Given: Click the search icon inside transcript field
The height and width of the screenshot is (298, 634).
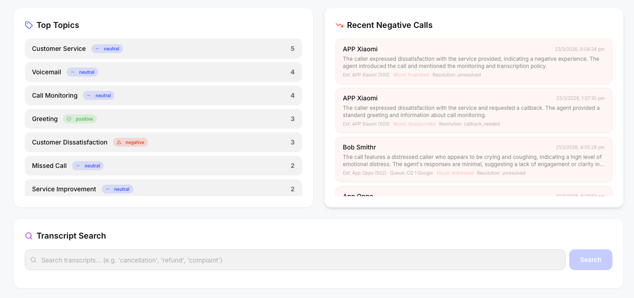Looking at the screenshot, I should 33,260.
